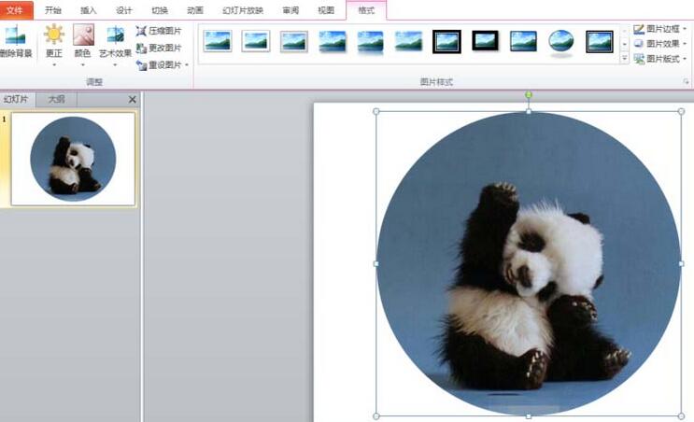This screenshot has width=694, height=422.
Task: Switch to the 大纲 (Outline) pane tab
Action: [x=56, y=99]
